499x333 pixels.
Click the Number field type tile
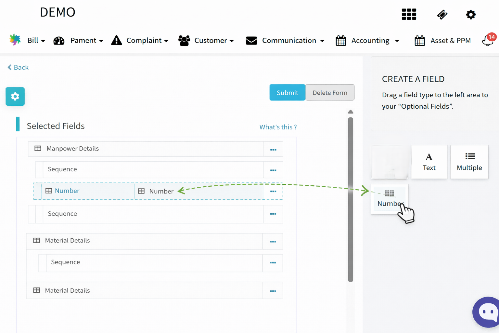click(390, 199)
